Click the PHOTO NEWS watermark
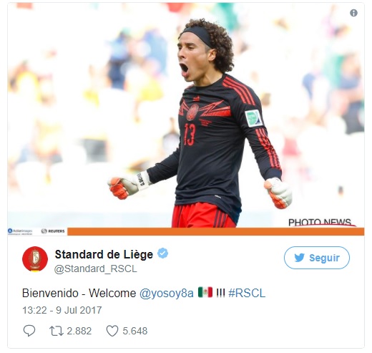The width and height of the screenshot is (372, 353). 320,222
